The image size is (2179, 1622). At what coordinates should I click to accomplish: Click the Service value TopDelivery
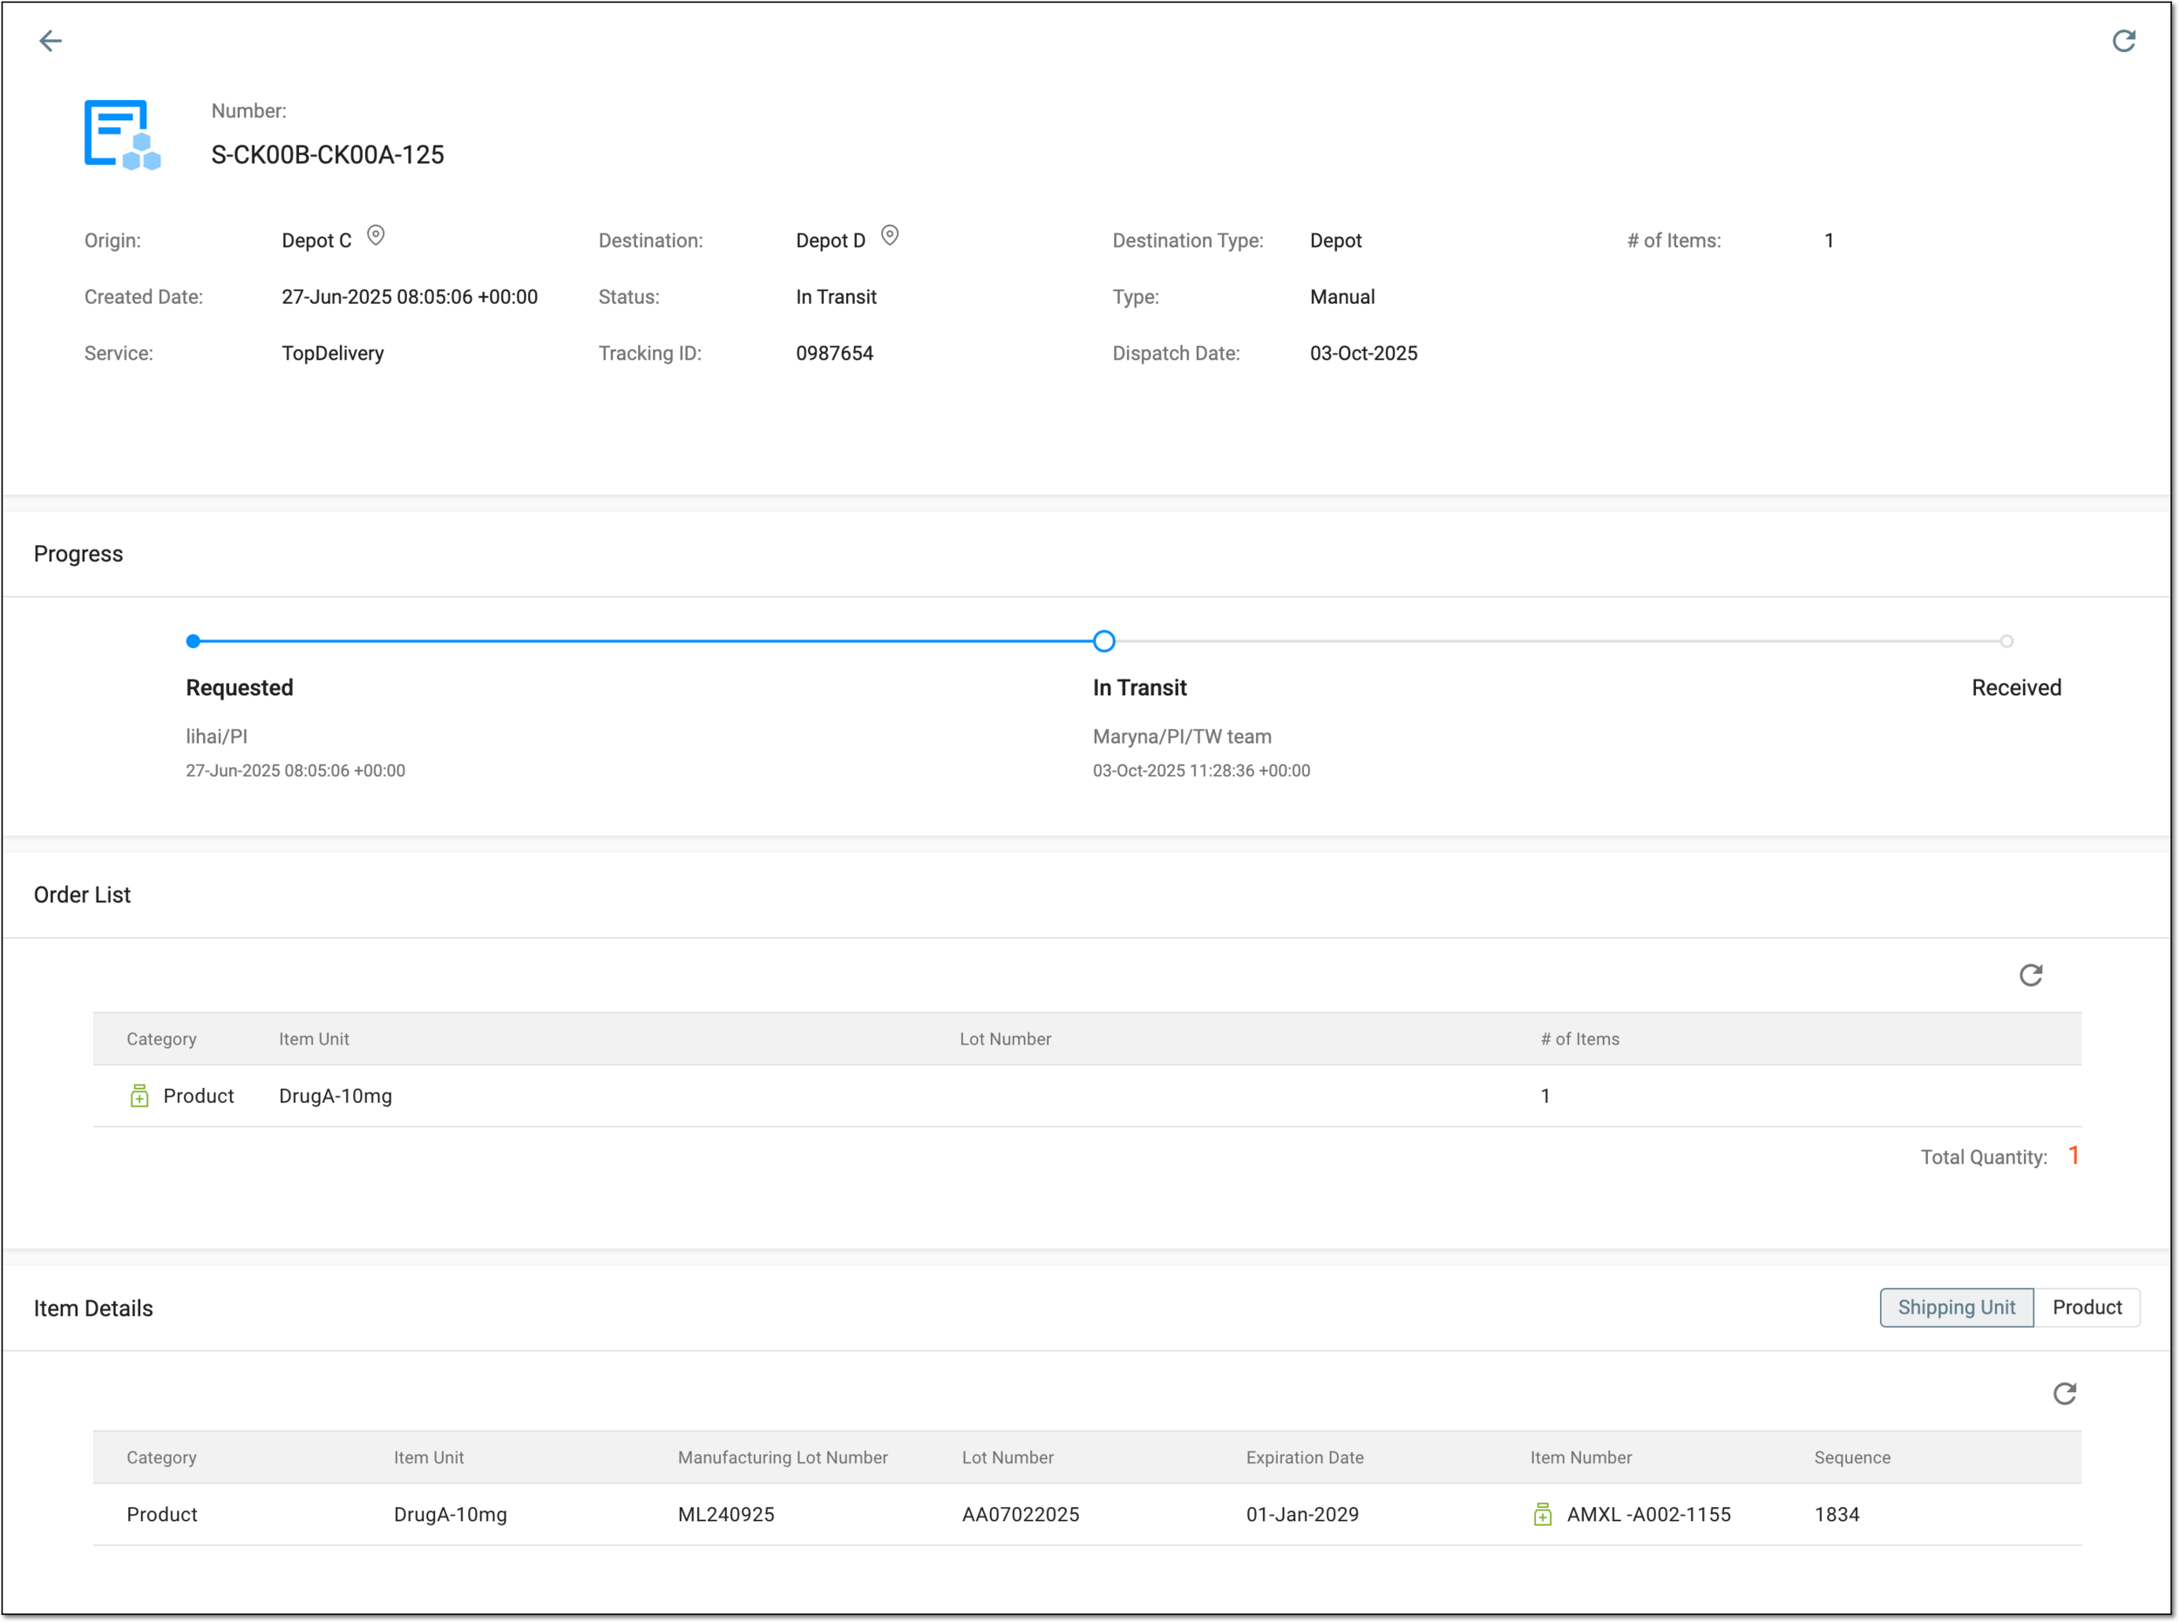pyautogui.click(x=332, y=354)
